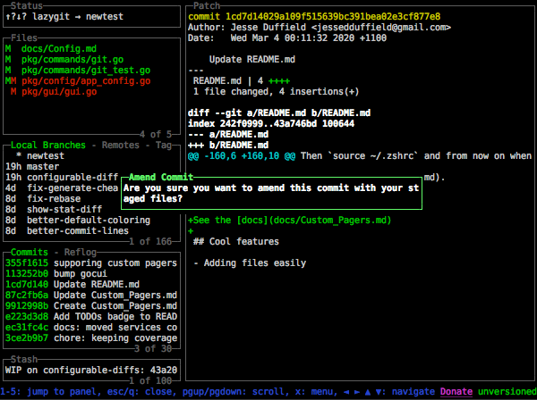Select commit 3ce2b9b7 chore: keeping coverage
This screenshot has height=400, width=537.
click(x=91, y=337)
